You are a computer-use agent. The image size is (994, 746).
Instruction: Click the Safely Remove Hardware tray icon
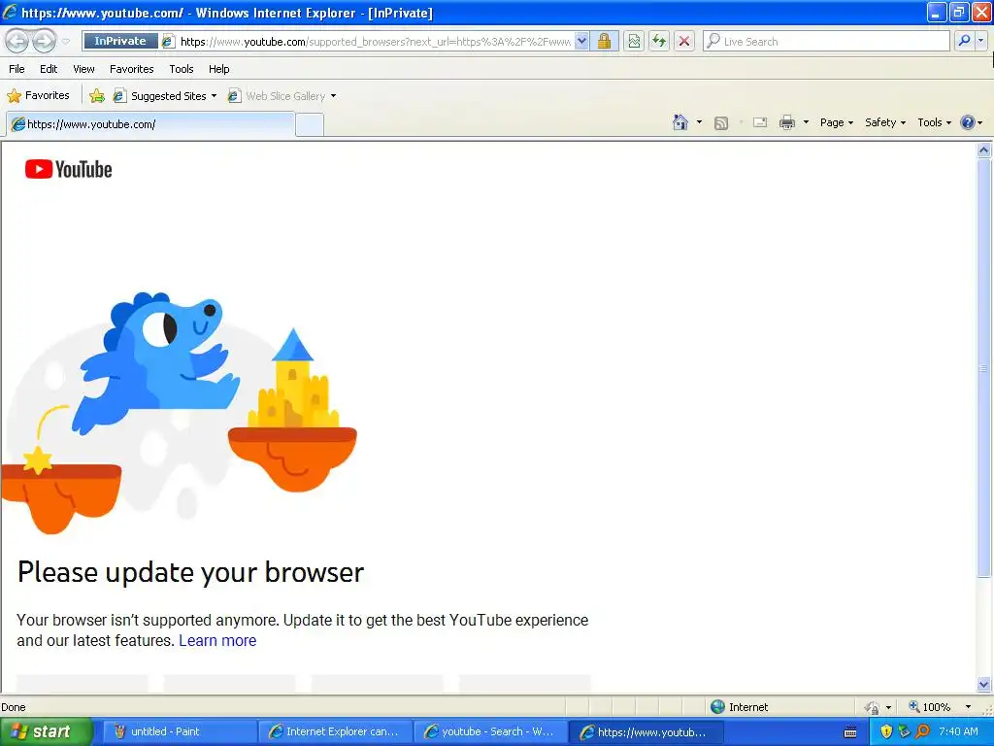904,731
